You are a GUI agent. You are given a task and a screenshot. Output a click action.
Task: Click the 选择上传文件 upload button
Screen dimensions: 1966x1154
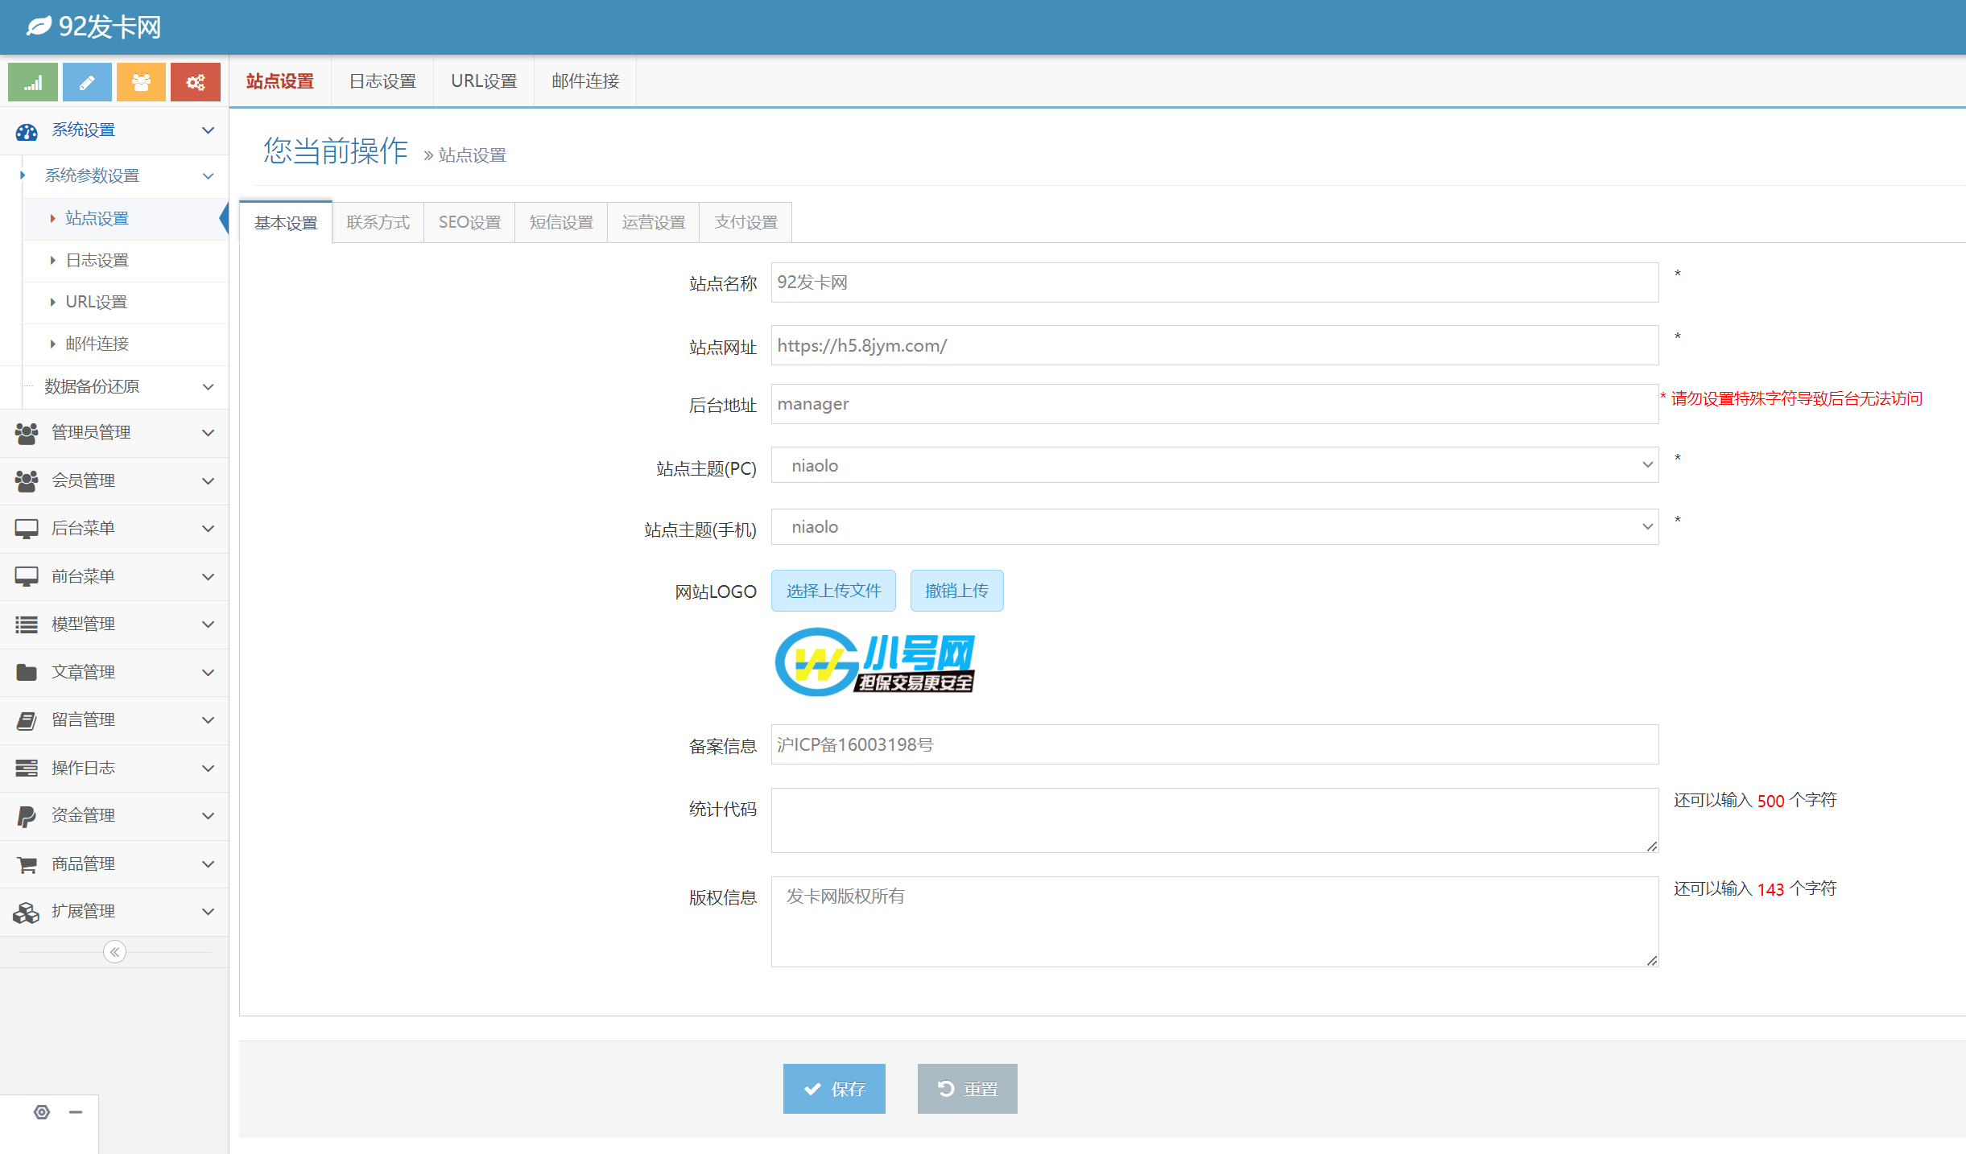[x=833, y=591]
